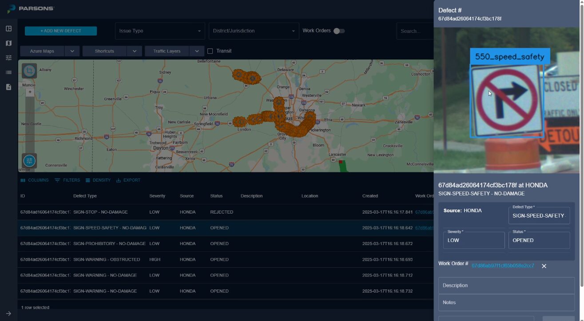
Task: Open the document report sidebar icon
Action: coord(8,87)
